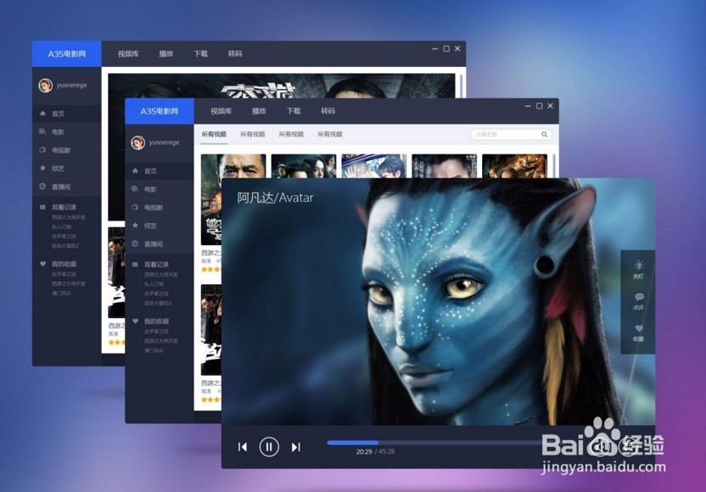Select first 所有视频 tab (underlined)
Image resolution: width=706 pixels, height=492 pixels.
coord(214,134)
